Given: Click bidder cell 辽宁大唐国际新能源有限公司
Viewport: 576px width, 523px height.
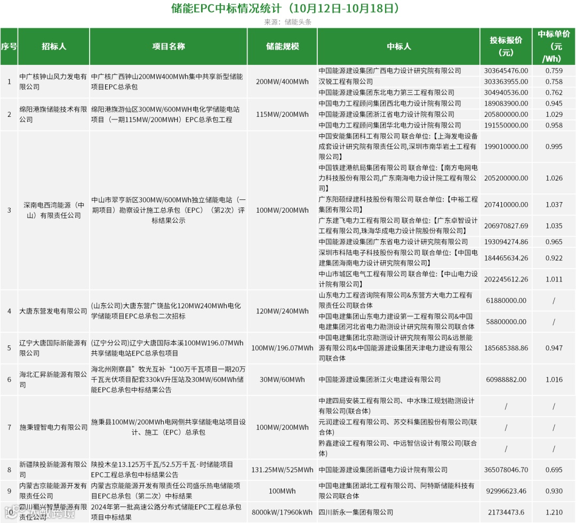Looking at the screenshot, I should (x=53, y=348).
